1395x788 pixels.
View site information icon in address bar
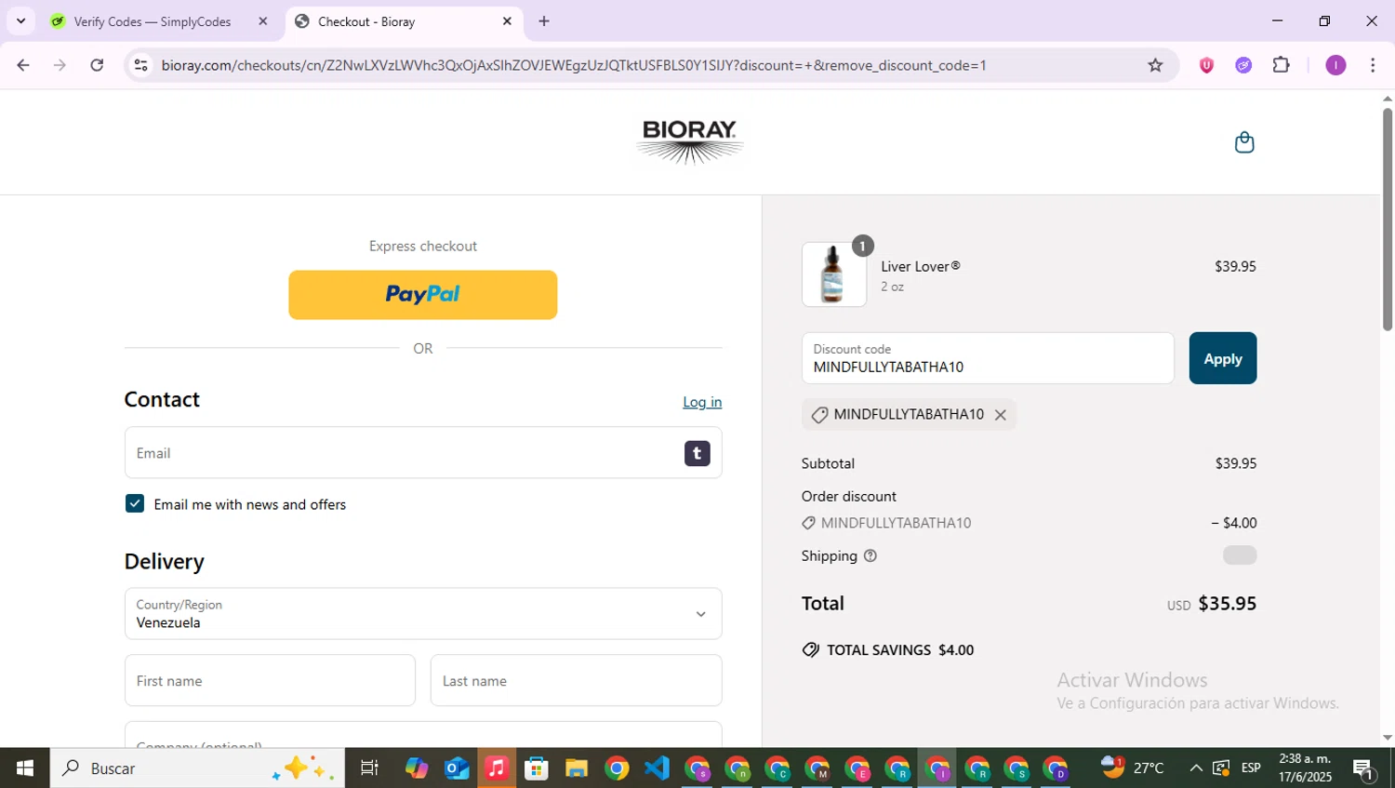click(x=140, y=65)
